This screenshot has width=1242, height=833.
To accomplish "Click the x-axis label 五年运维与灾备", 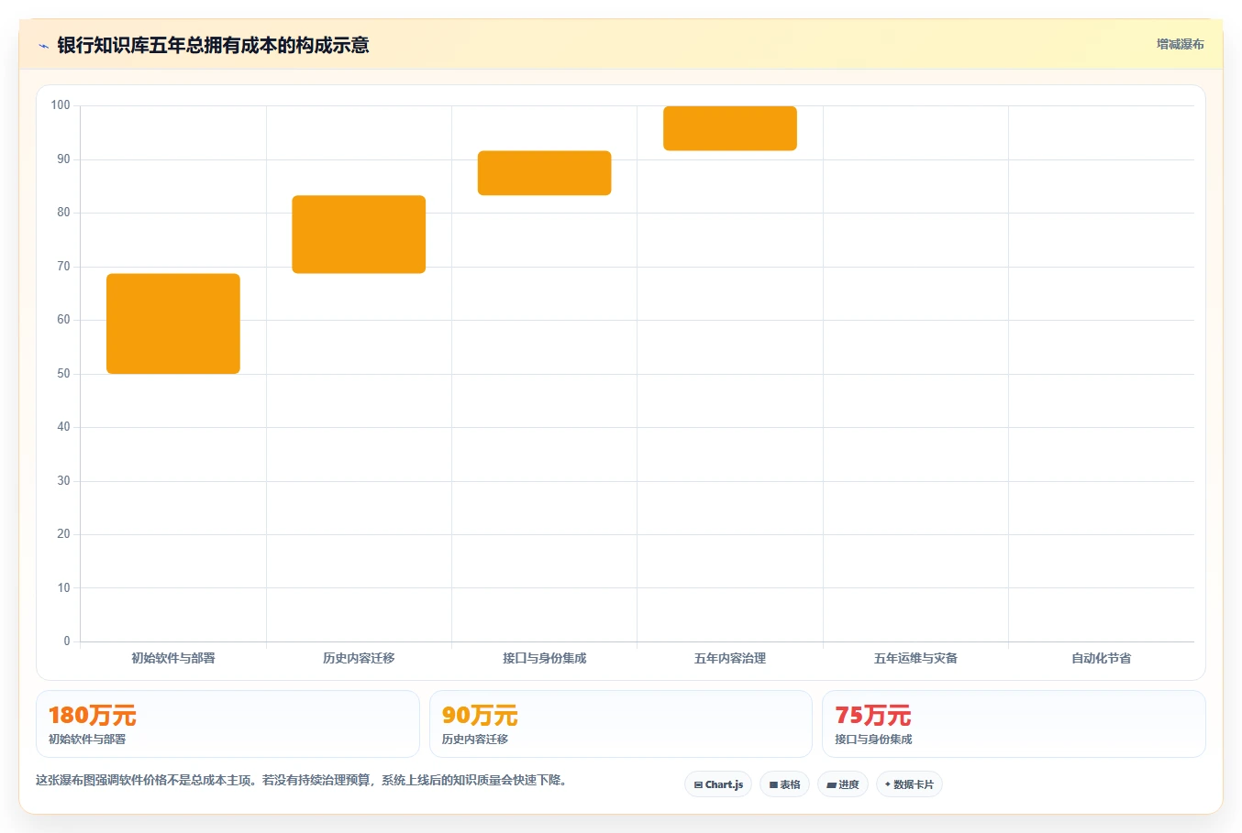I will tap(915, 658).
